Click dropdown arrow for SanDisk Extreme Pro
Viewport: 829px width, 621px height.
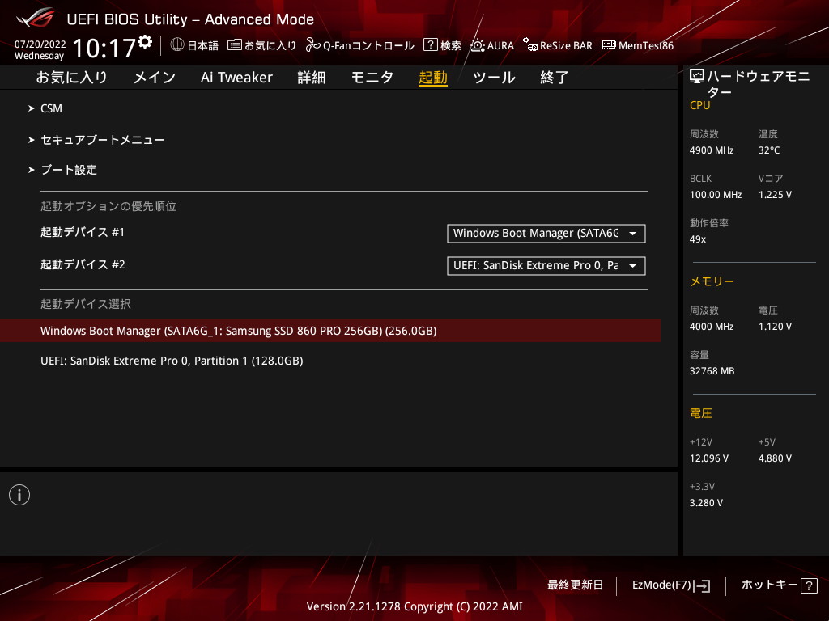pyautogui.click(x=632, y=265)
